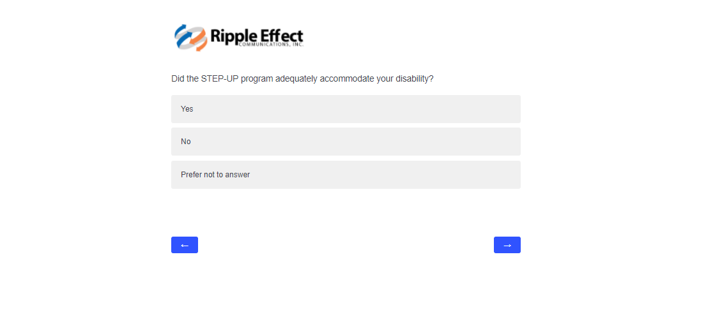Image resolution: width=706 pixels, height=324 pixels.
Task: Click the "Communications, Inc." logo subtitle
Action: [x=270, y=45]
